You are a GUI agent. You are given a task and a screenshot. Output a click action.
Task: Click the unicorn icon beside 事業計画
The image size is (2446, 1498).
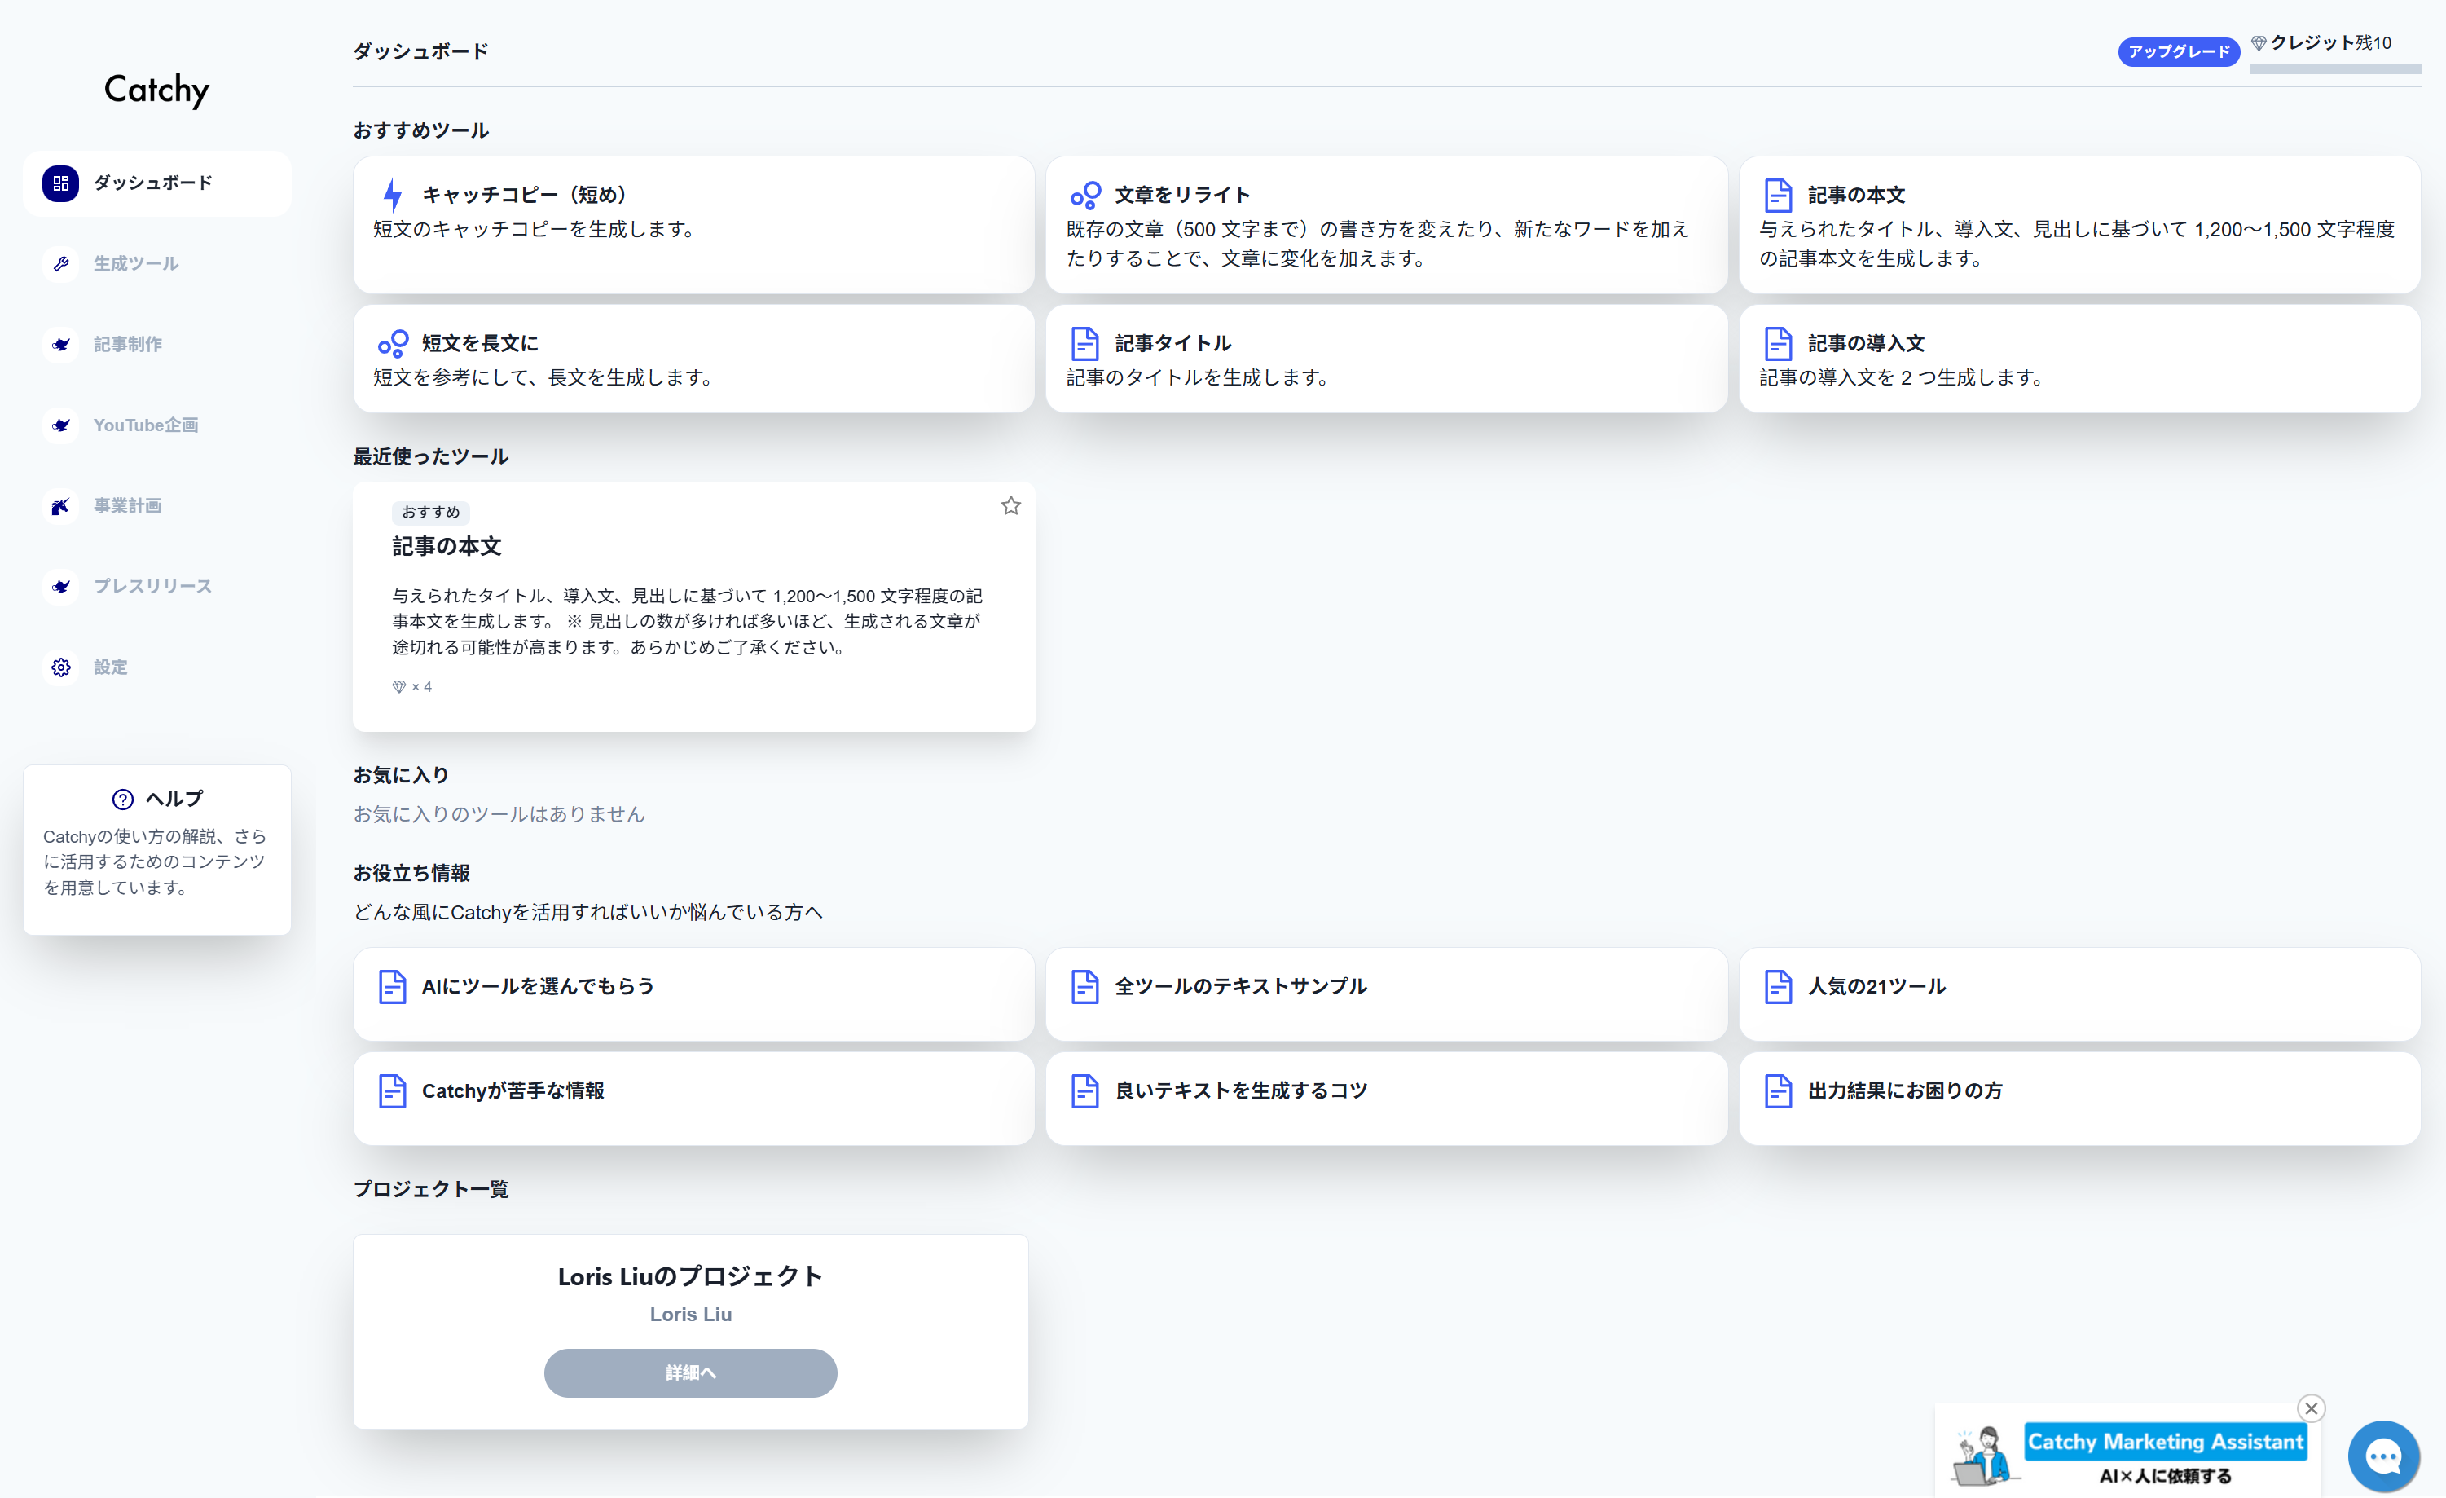60,506
